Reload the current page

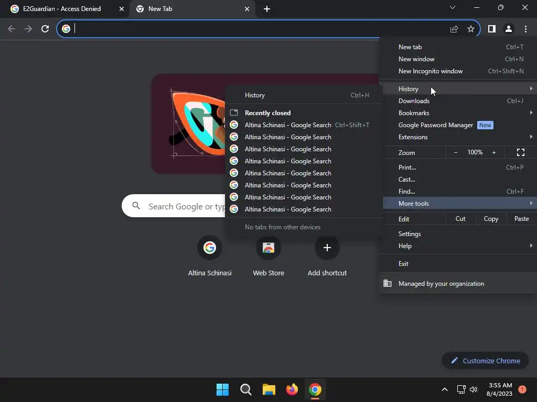point(45,29)
